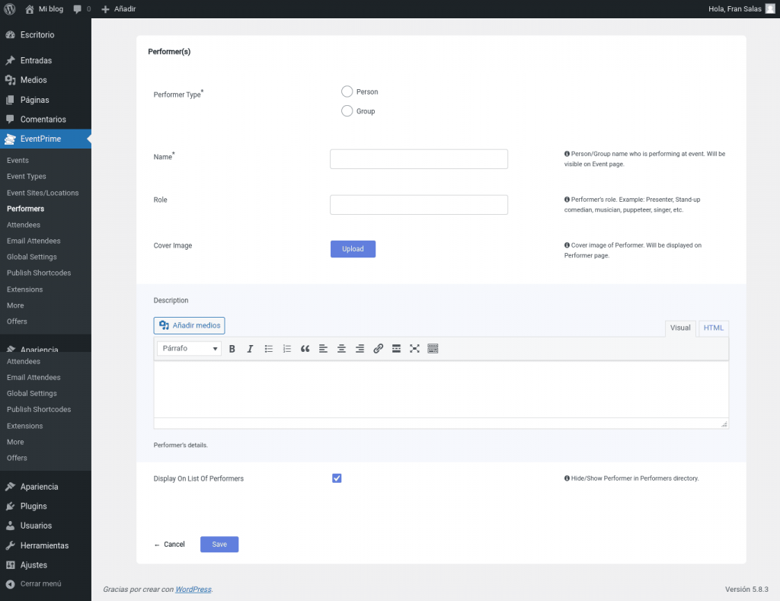The image size is (780, 601).
Task: Click the Performer's details caption text
Action: tap(181, 446)
